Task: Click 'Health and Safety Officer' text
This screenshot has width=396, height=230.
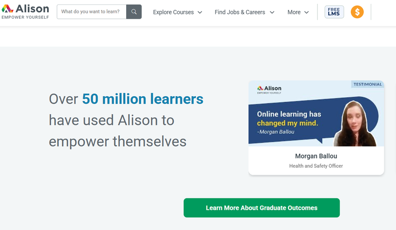Action: (x=316, y=166)
